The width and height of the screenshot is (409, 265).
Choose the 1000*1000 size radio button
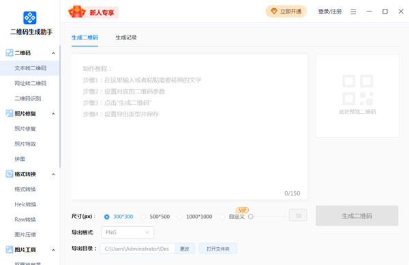click(180, 217)
